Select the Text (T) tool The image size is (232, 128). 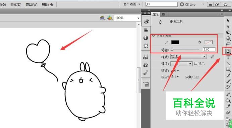click(x=228, y=57)
